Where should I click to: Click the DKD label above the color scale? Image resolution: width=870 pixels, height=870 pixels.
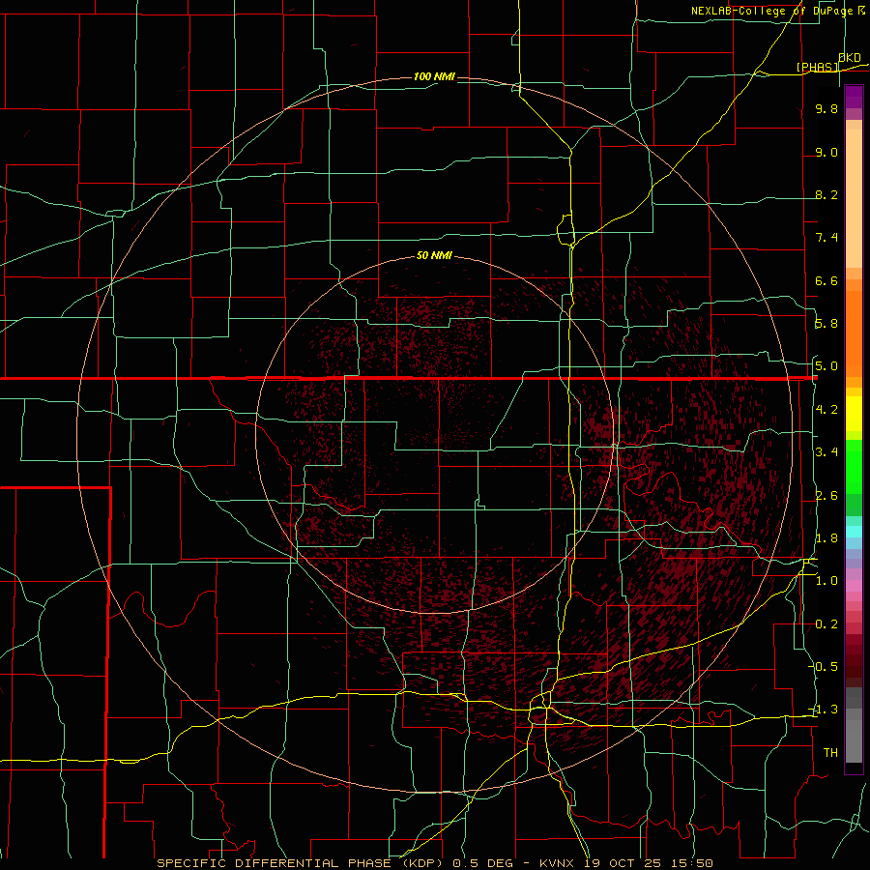(849, 57)
